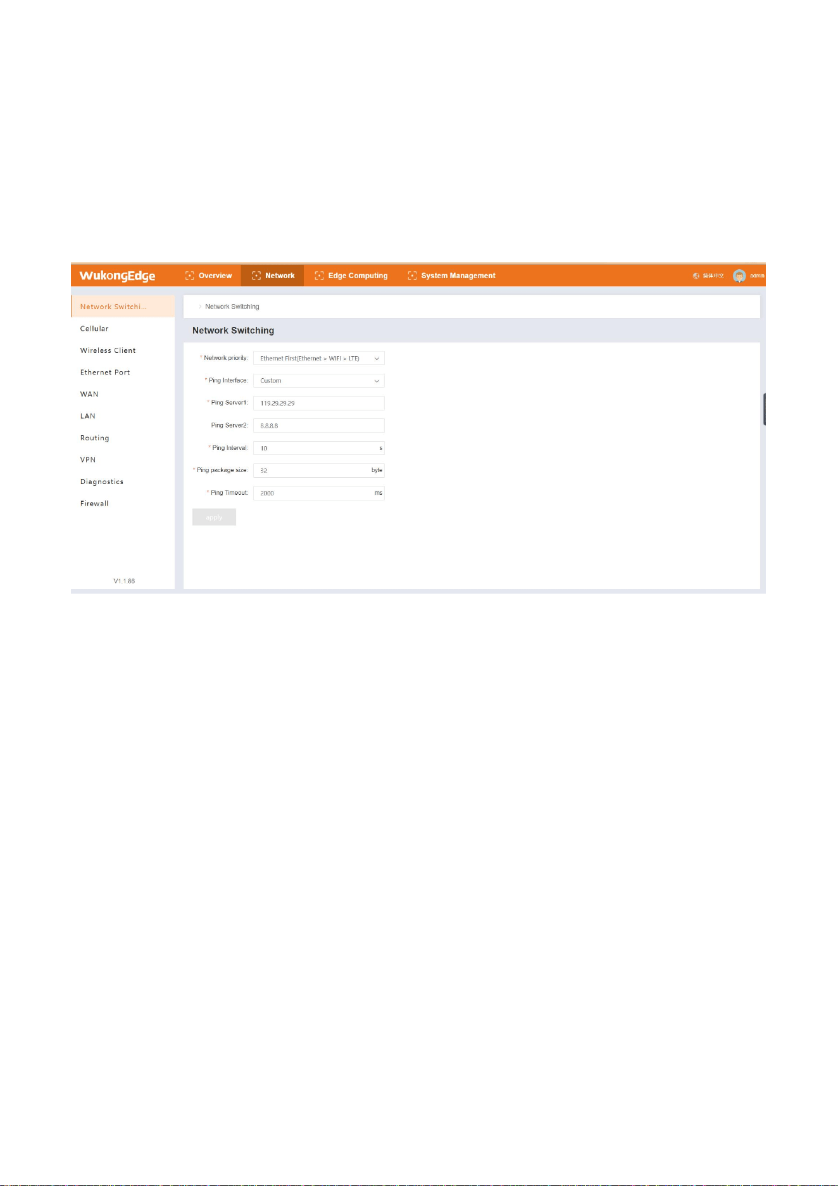
Task: Open the Network tab
Action: pyautogui.click(x=273, y=276)
